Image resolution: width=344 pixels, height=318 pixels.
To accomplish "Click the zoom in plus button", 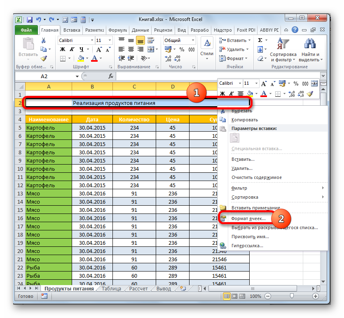I will tap(315, 296).
